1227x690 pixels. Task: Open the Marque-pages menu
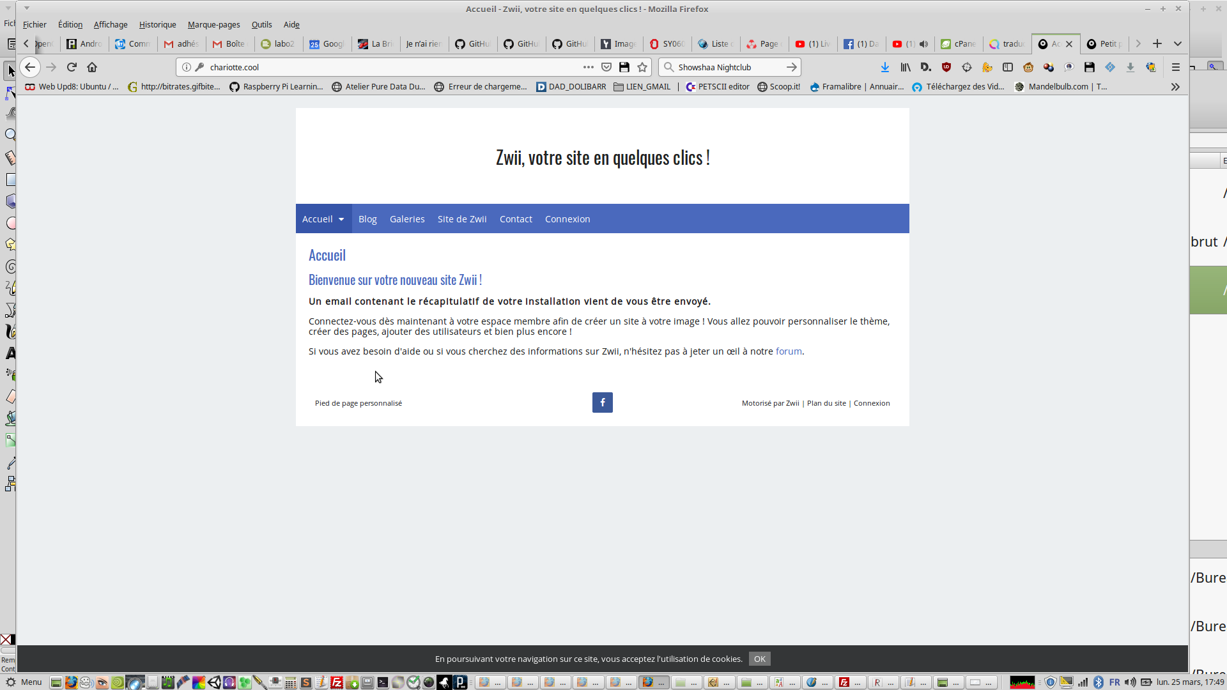click(x=213, y=24)
